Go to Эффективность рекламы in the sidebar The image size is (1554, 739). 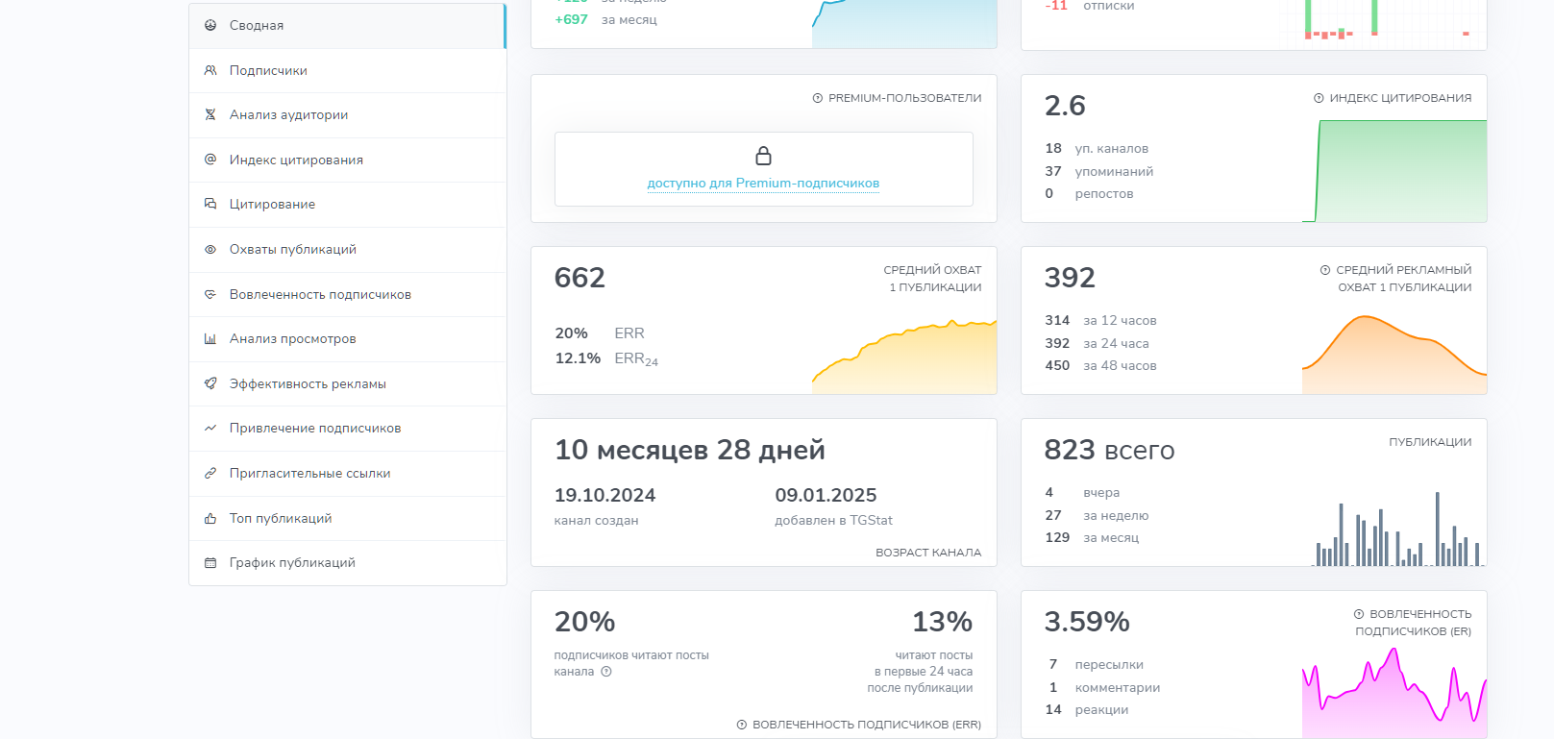pos(348,383)
